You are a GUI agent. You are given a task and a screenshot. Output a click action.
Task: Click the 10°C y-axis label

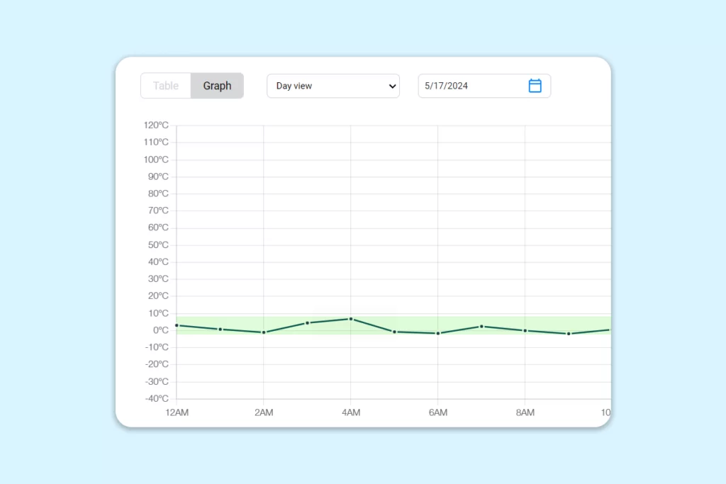click(158, 313)
